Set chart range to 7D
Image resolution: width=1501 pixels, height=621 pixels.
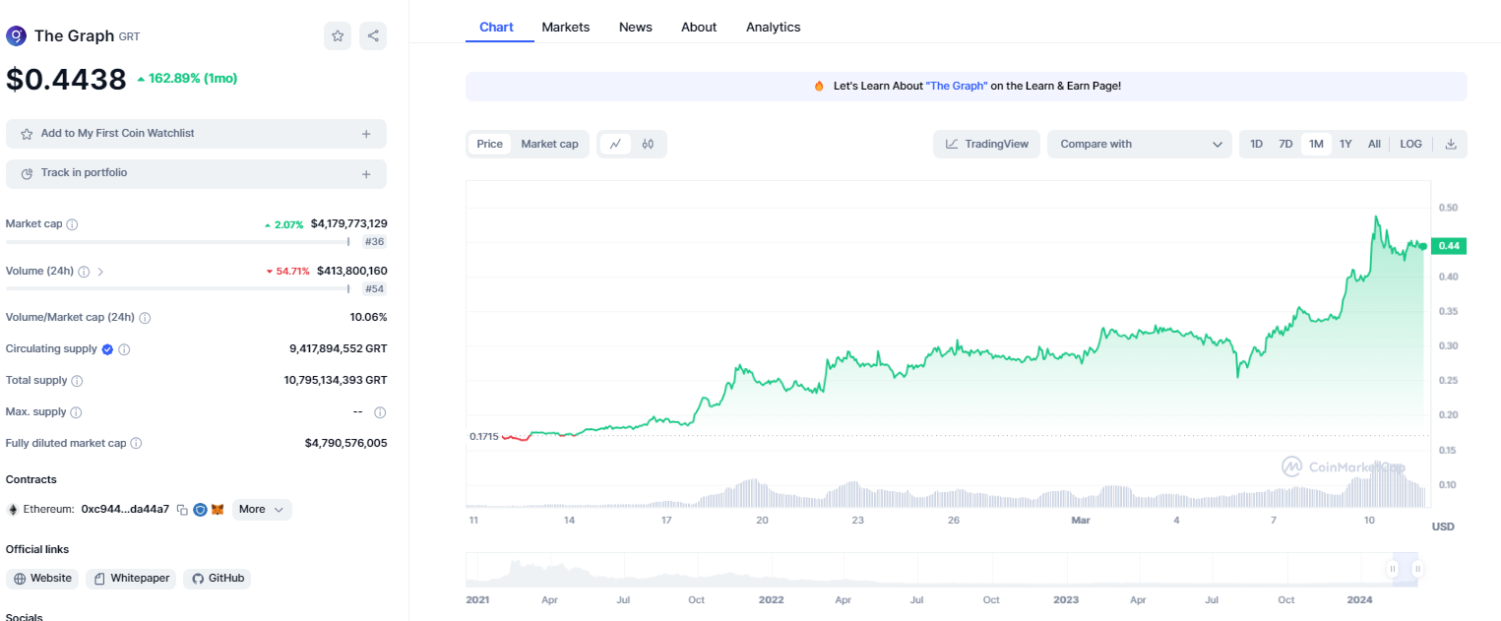point(1285,144)
